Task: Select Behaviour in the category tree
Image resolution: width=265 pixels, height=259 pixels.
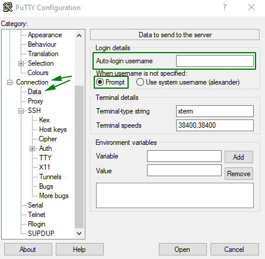Action: click(42, 44)
